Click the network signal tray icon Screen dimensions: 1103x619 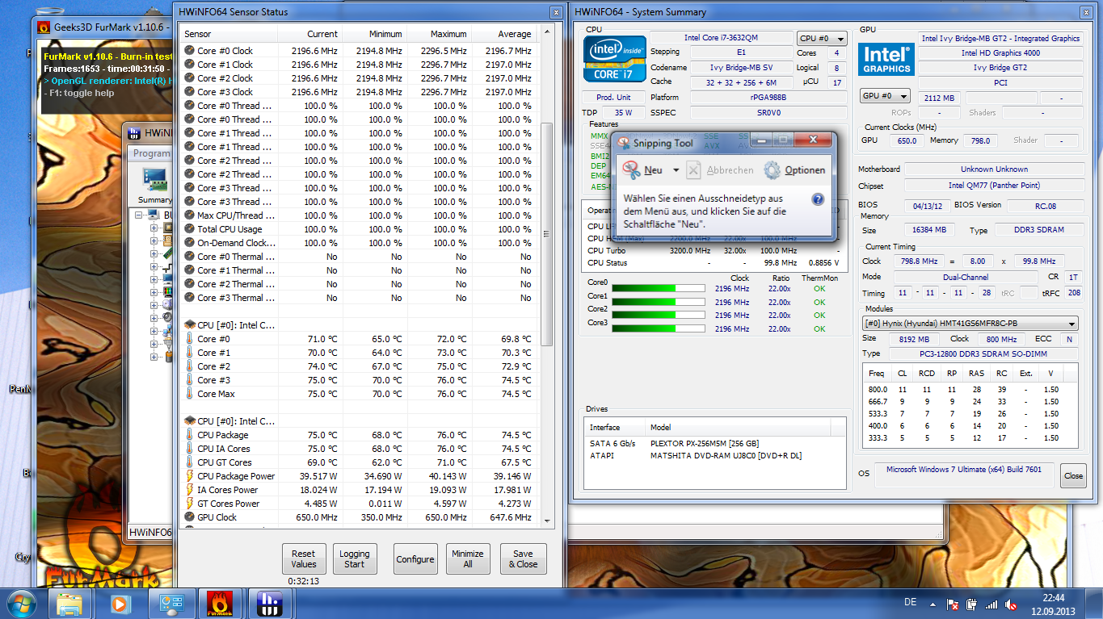[991, 603]
